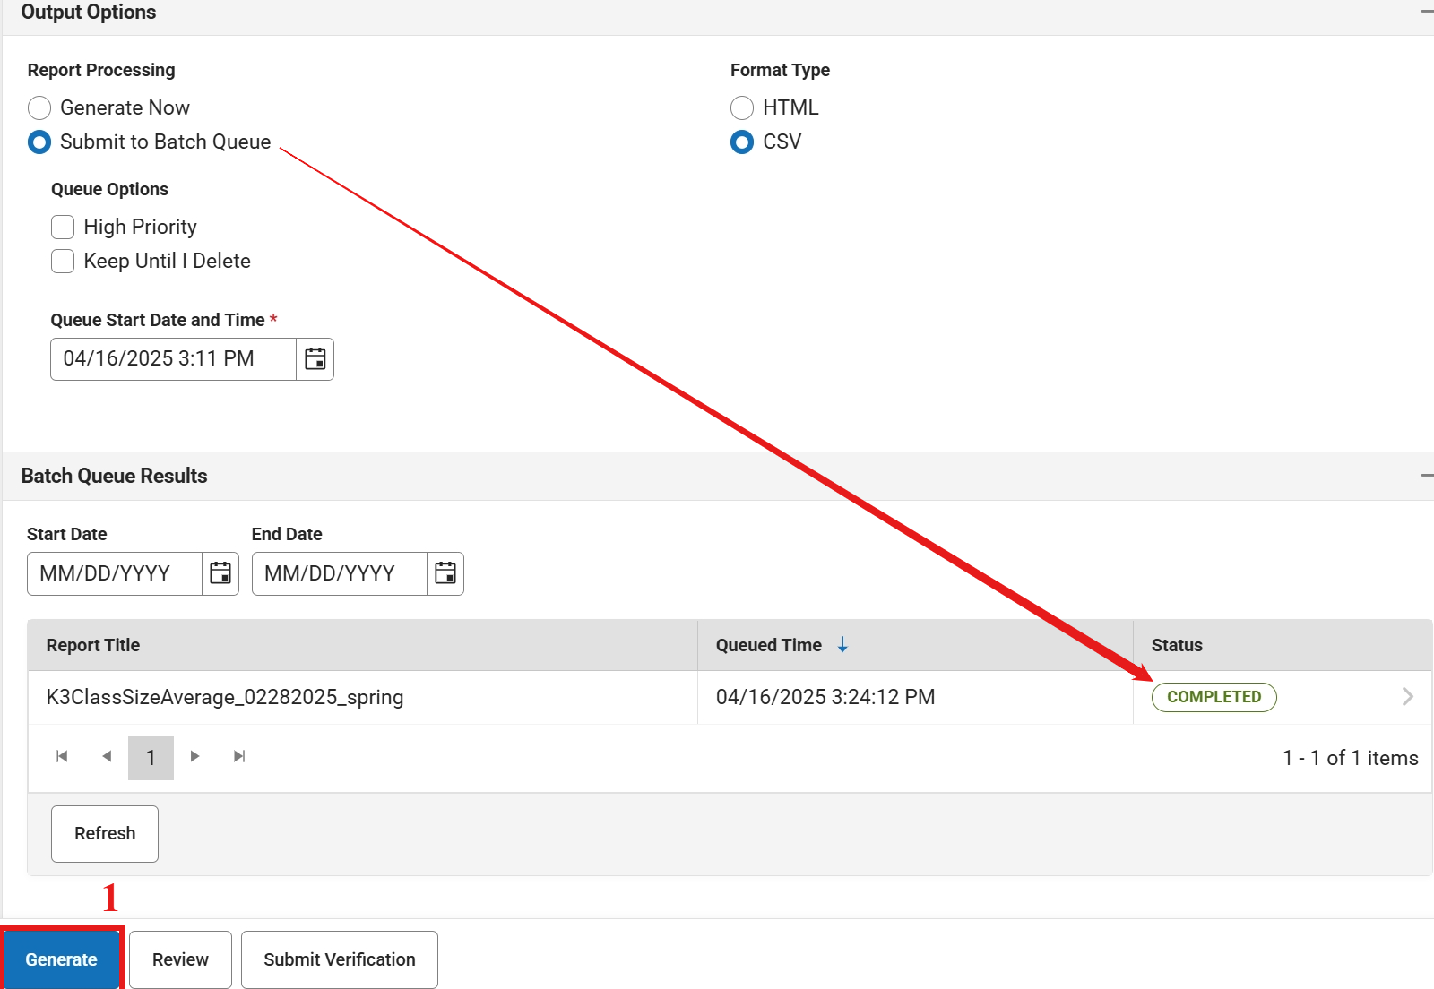Click into the Start Date input field
The image size is (1434, 989).
(115, 573)
